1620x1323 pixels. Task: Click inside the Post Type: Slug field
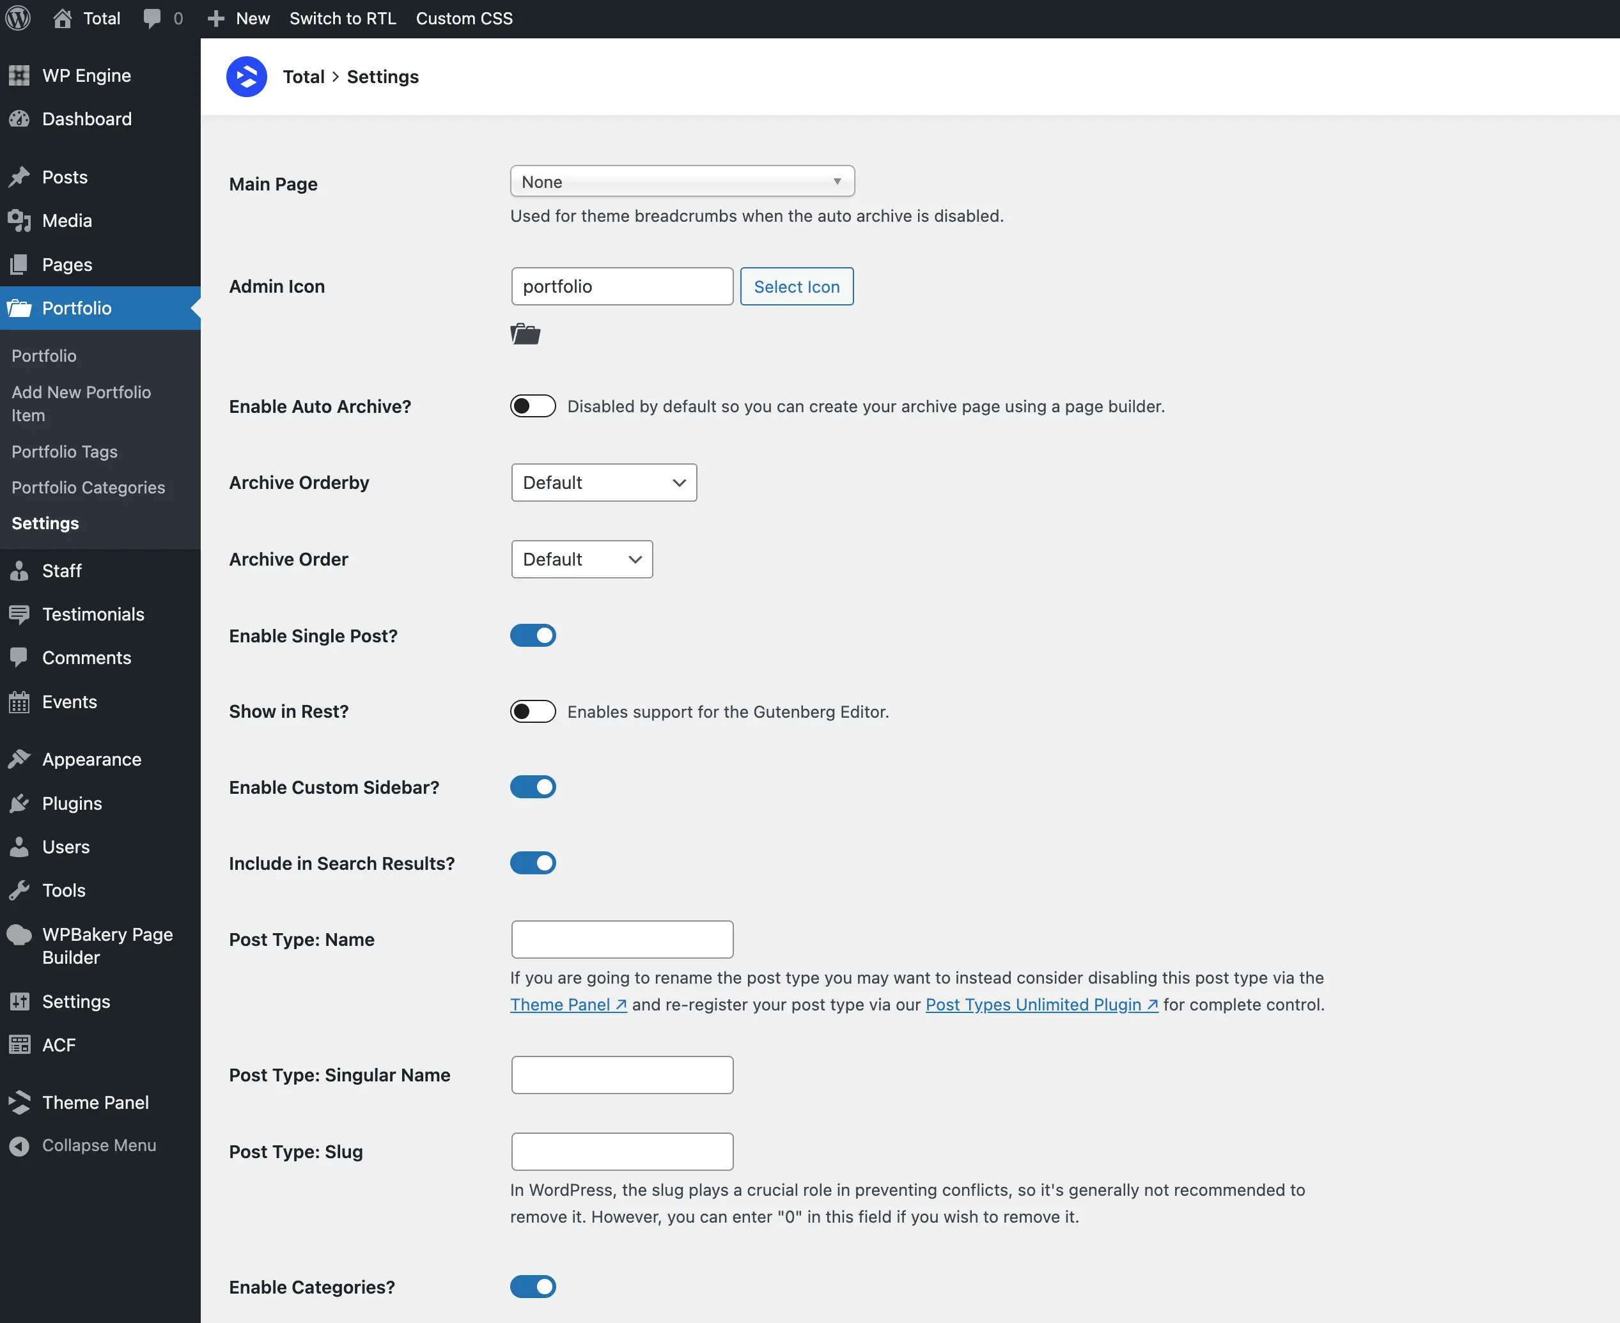click(x=621, y=1151)
